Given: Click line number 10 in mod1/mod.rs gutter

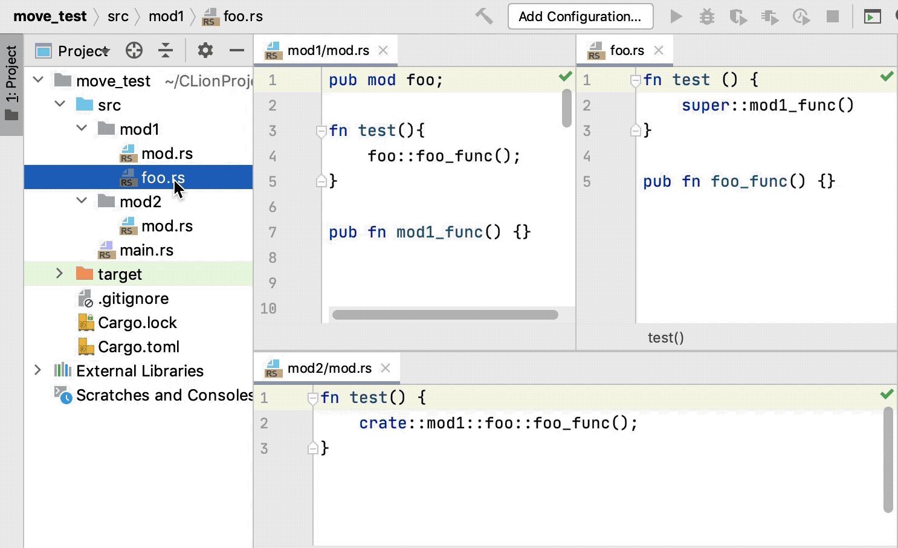Looking at the screenshot, I should point(268,308).
